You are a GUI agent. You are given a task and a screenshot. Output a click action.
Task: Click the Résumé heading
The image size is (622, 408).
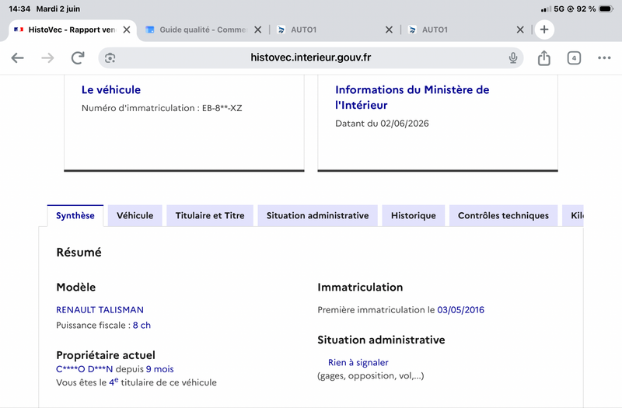click(x=79, y=252)
